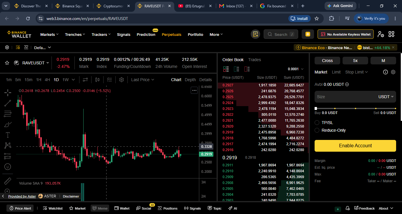Switch to the Trades tab
This screenshot has height=214, width=402.
point(255,60)
